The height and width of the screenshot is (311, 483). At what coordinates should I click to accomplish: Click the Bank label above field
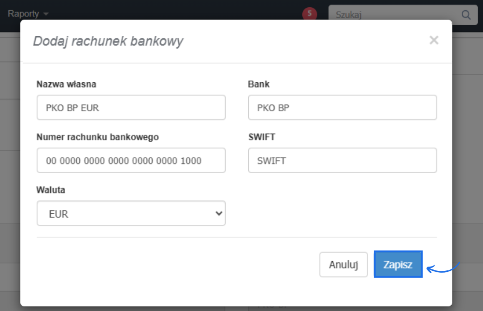point(258,84)
